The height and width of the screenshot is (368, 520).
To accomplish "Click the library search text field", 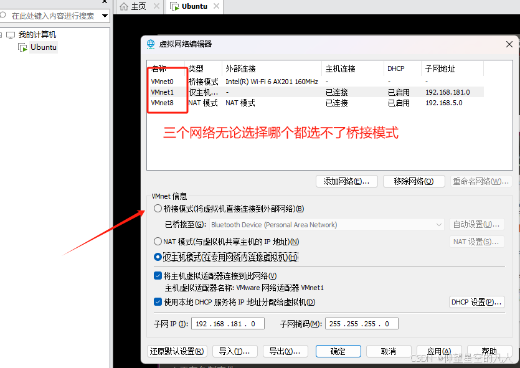I will 54,16.
